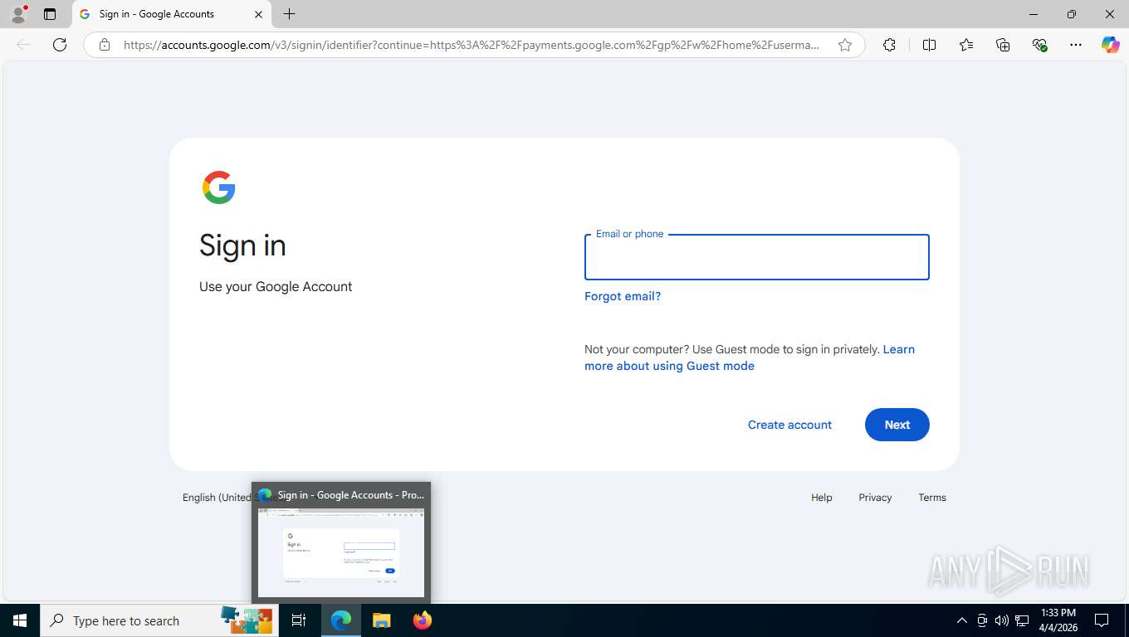Open the Favorites list icon
1129x637 pixels.
point(966,45)
